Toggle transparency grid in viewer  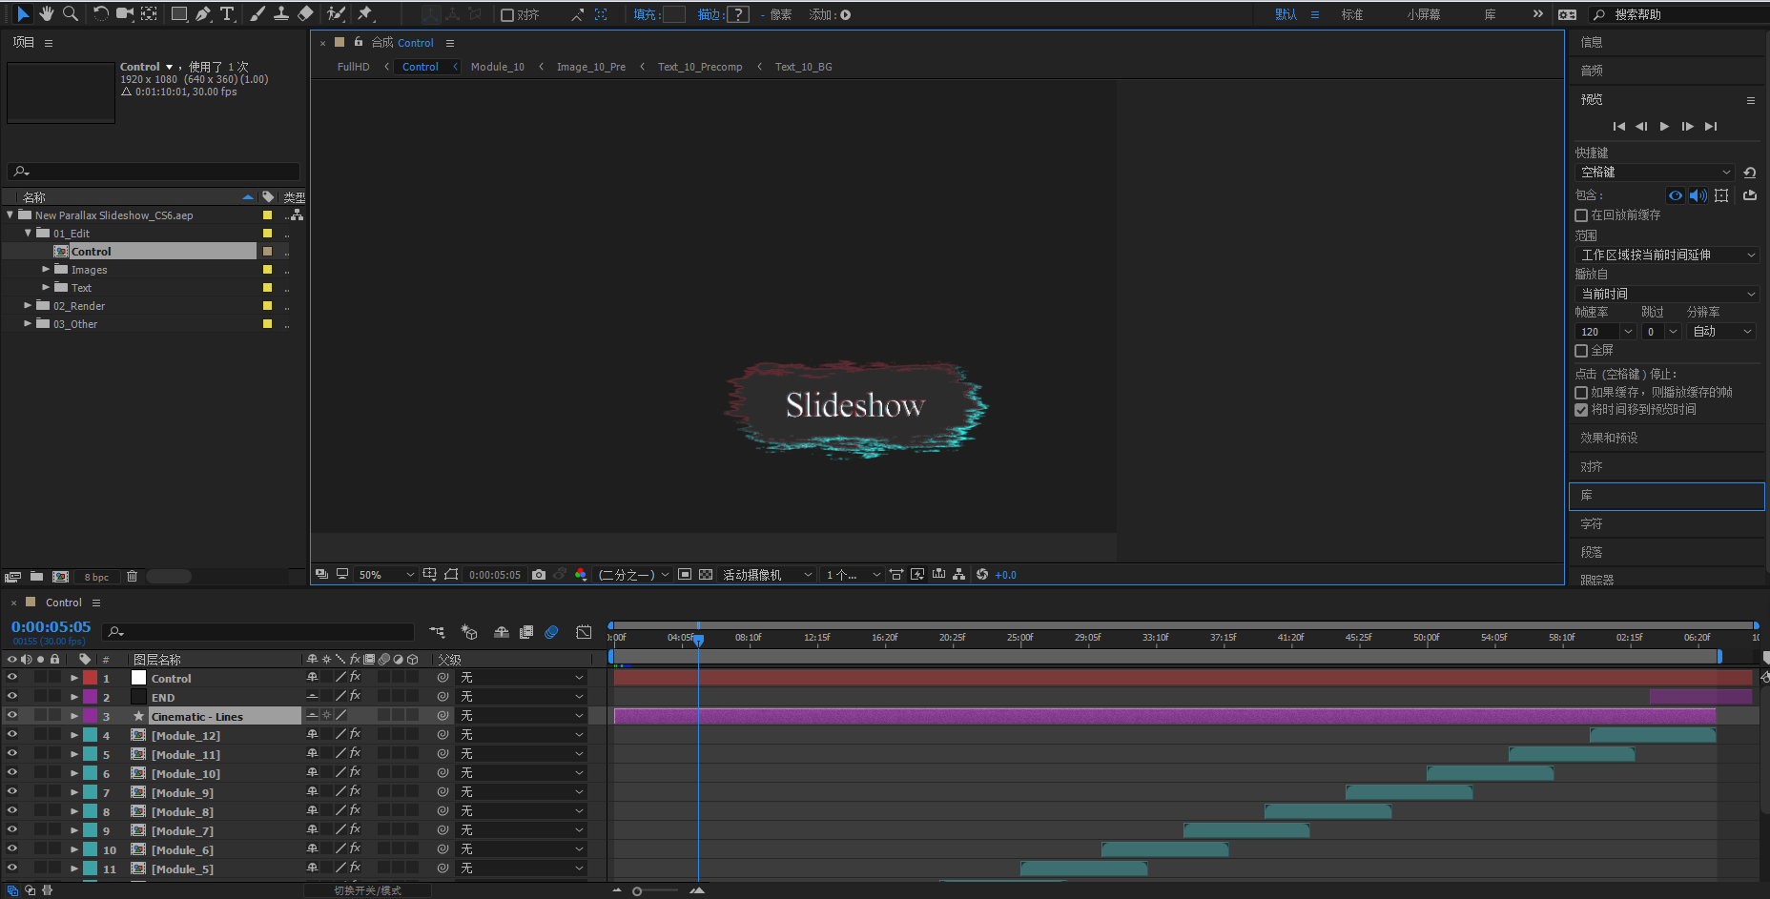[x=706, y=575]
